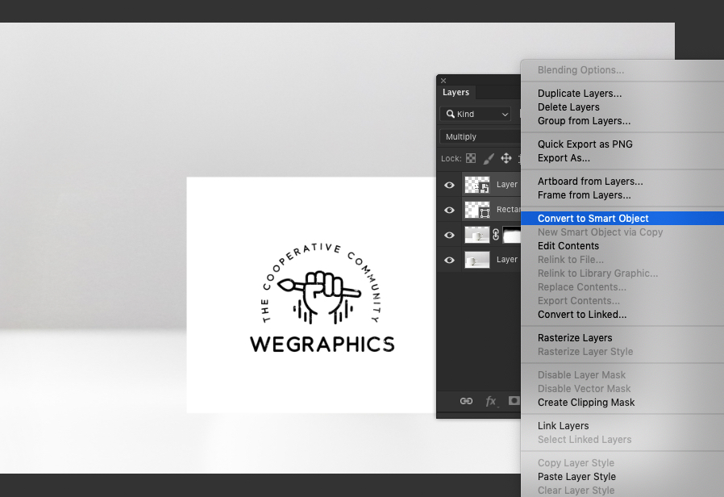
Task: Click mask link chain on mug layer
Action: coord(496,235)
